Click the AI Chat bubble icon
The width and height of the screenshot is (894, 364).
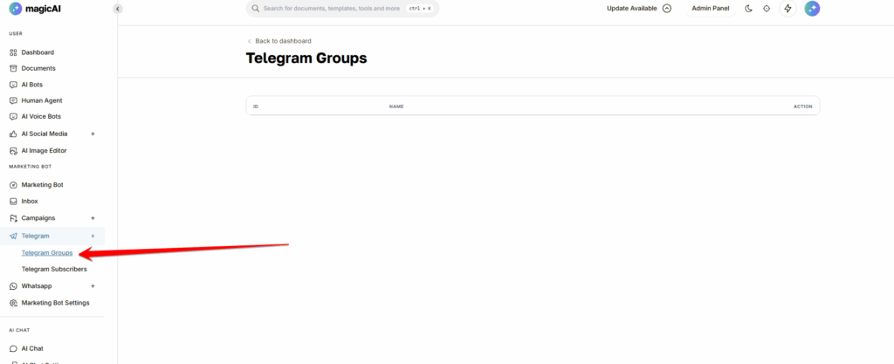[14, 348]
